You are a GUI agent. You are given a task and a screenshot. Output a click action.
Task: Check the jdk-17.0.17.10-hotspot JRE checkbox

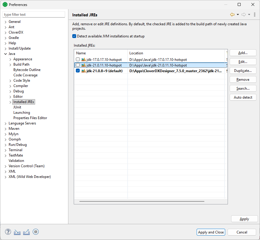click(x=78, y=59)
